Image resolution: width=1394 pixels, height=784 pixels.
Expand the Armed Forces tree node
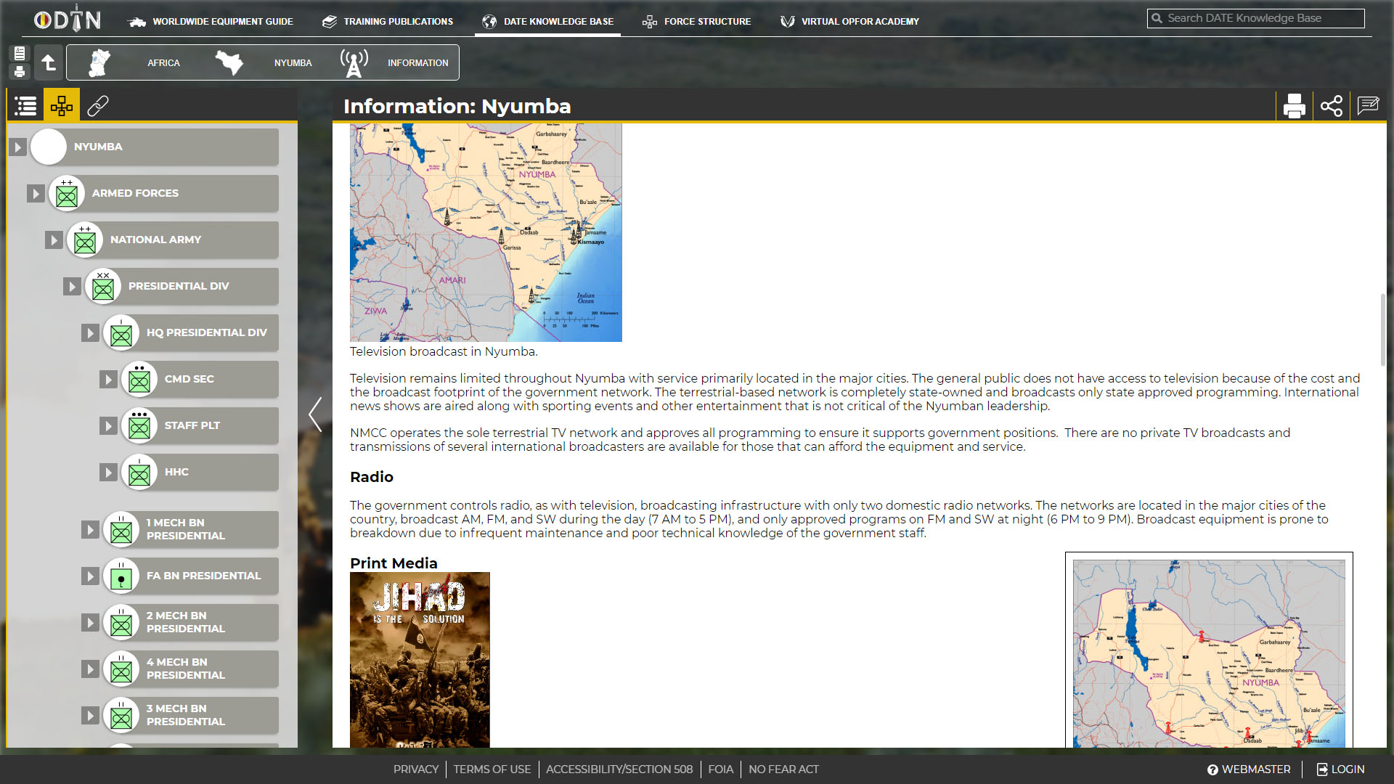coord(36,193)
